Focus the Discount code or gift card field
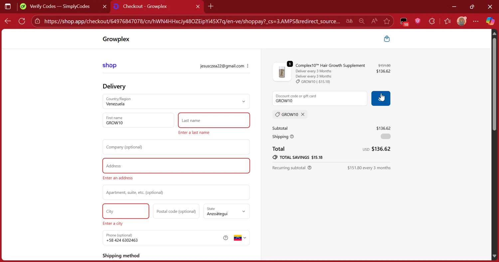 click(319, 98)
